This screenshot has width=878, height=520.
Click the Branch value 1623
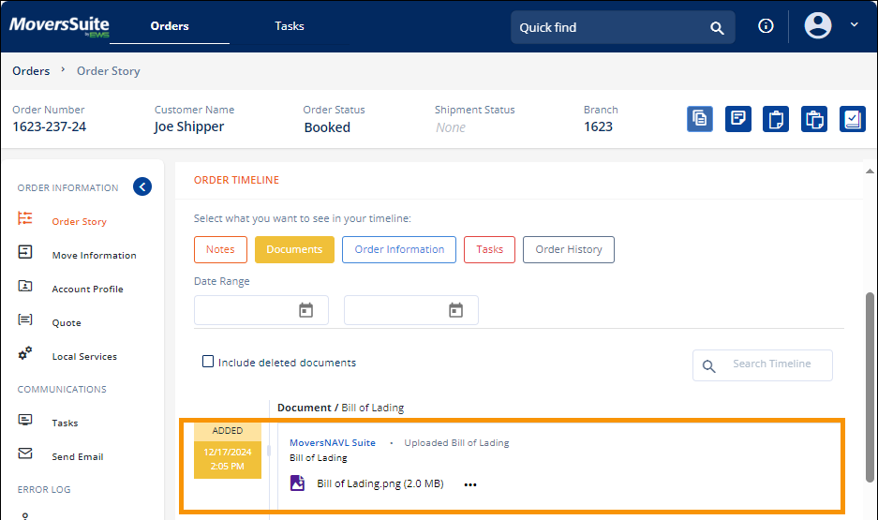(598, 127)
